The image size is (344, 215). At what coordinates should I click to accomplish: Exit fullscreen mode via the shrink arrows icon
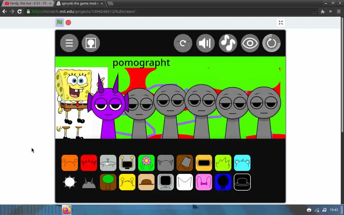click(x=281, y=23)
